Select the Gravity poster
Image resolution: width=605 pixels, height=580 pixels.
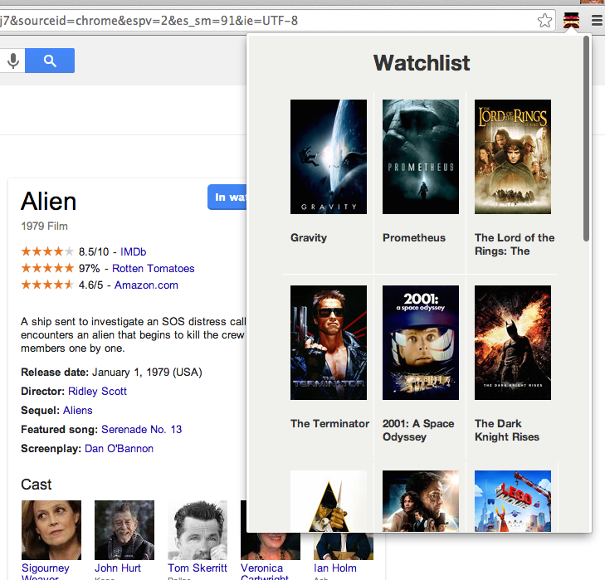point(329,157)
